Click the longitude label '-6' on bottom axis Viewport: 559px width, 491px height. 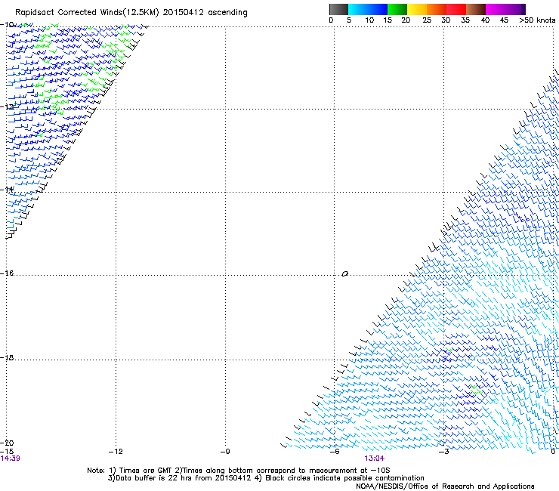coord(335,452)
